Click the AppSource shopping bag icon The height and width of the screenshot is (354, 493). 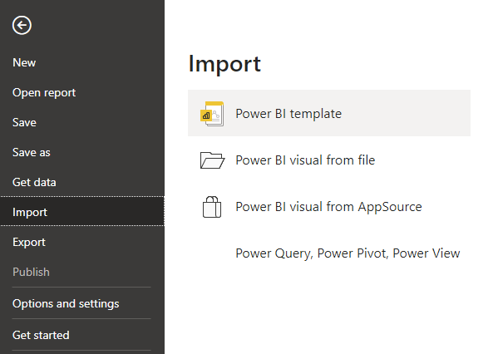[x=212, y=207]
